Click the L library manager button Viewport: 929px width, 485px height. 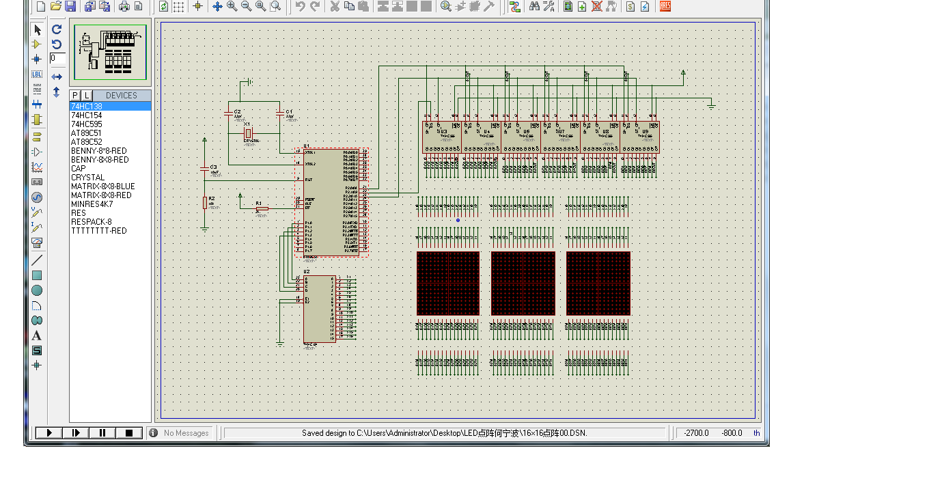pos(87,96)
